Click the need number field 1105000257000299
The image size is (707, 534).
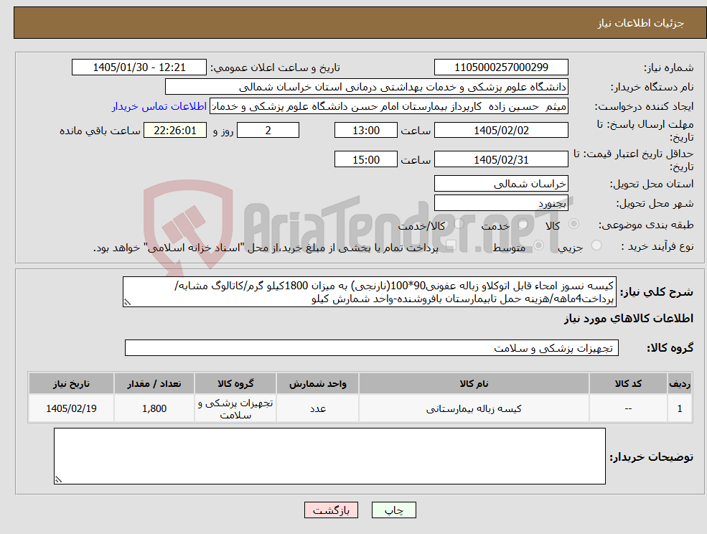(501, 67)
